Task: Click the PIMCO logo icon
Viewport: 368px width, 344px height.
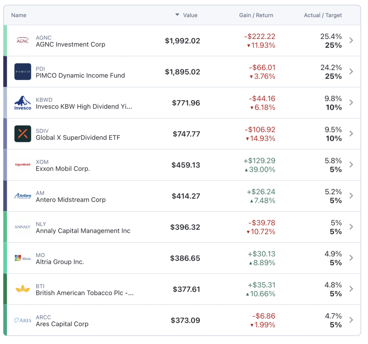Action: coord(23,72)
